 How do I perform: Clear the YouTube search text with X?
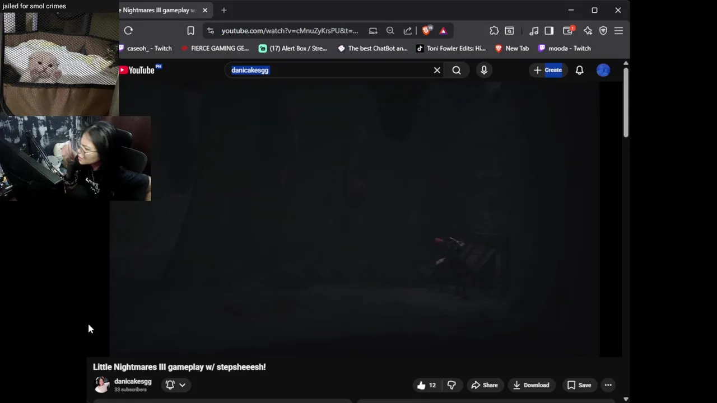(437, 70)
